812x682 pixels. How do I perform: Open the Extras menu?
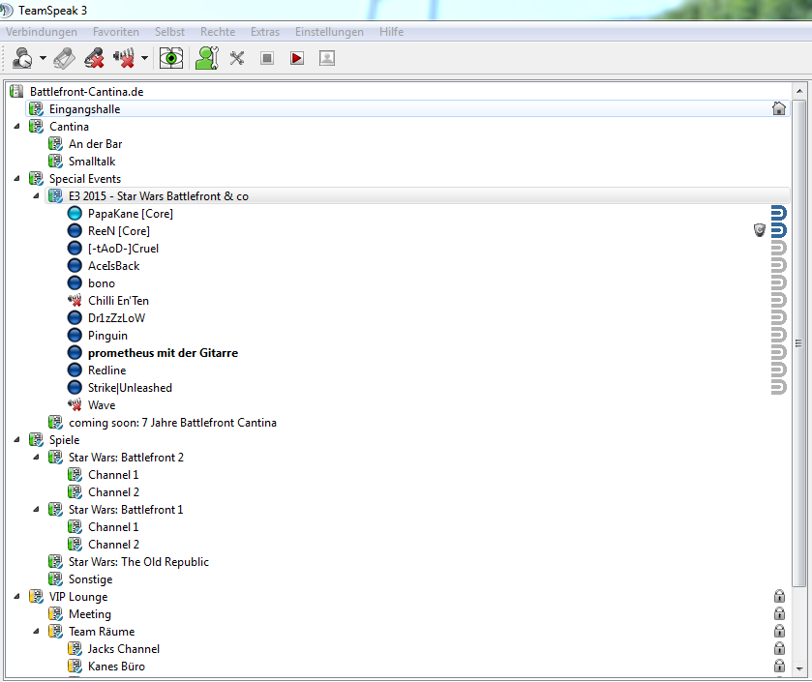[x=265, y=32]
